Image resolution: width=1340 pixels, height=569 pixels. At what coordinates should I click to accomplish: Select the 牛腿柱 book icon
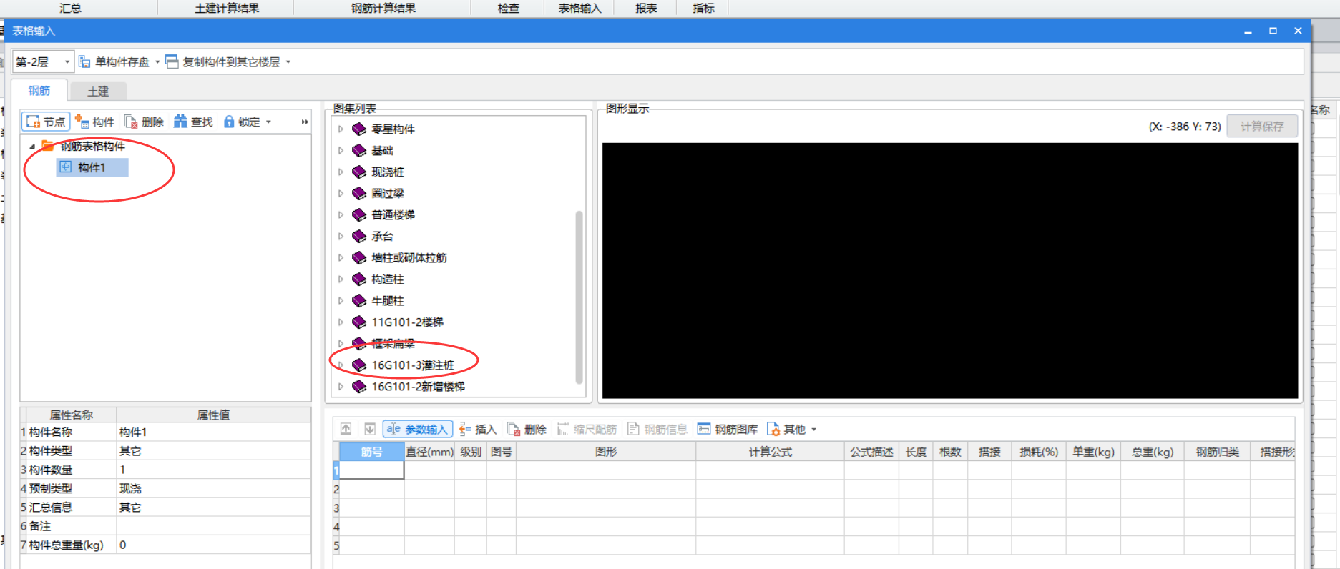[x=359, y=300]
